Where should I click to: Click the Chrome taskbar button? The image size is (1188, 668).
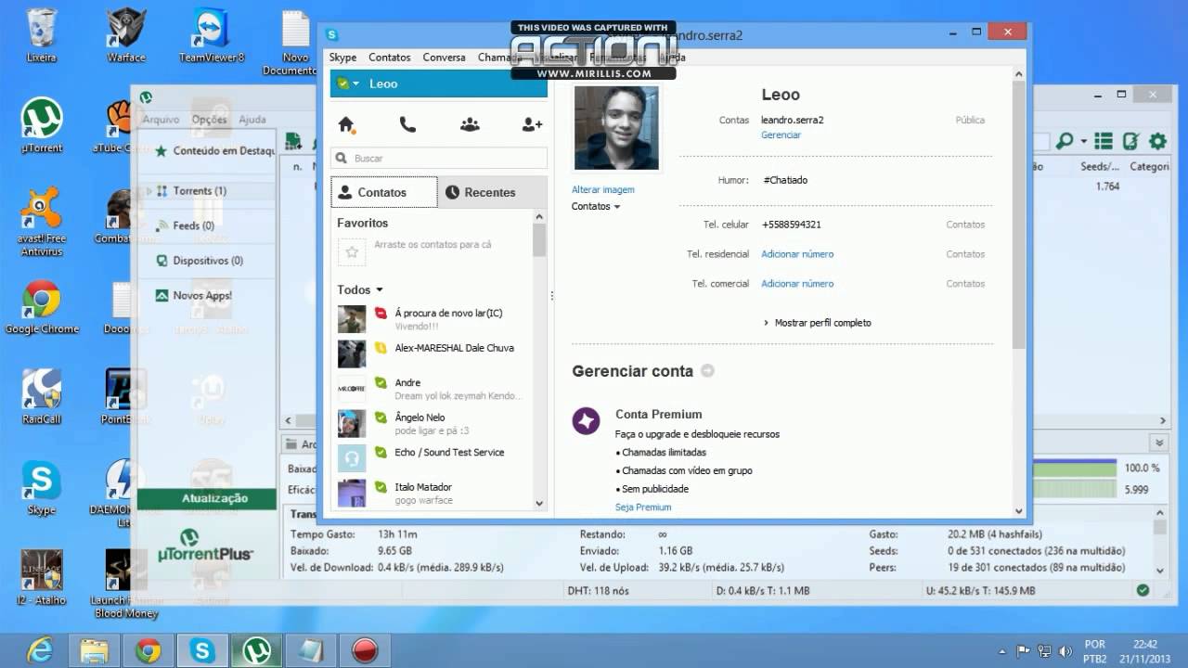click(148, 650)
